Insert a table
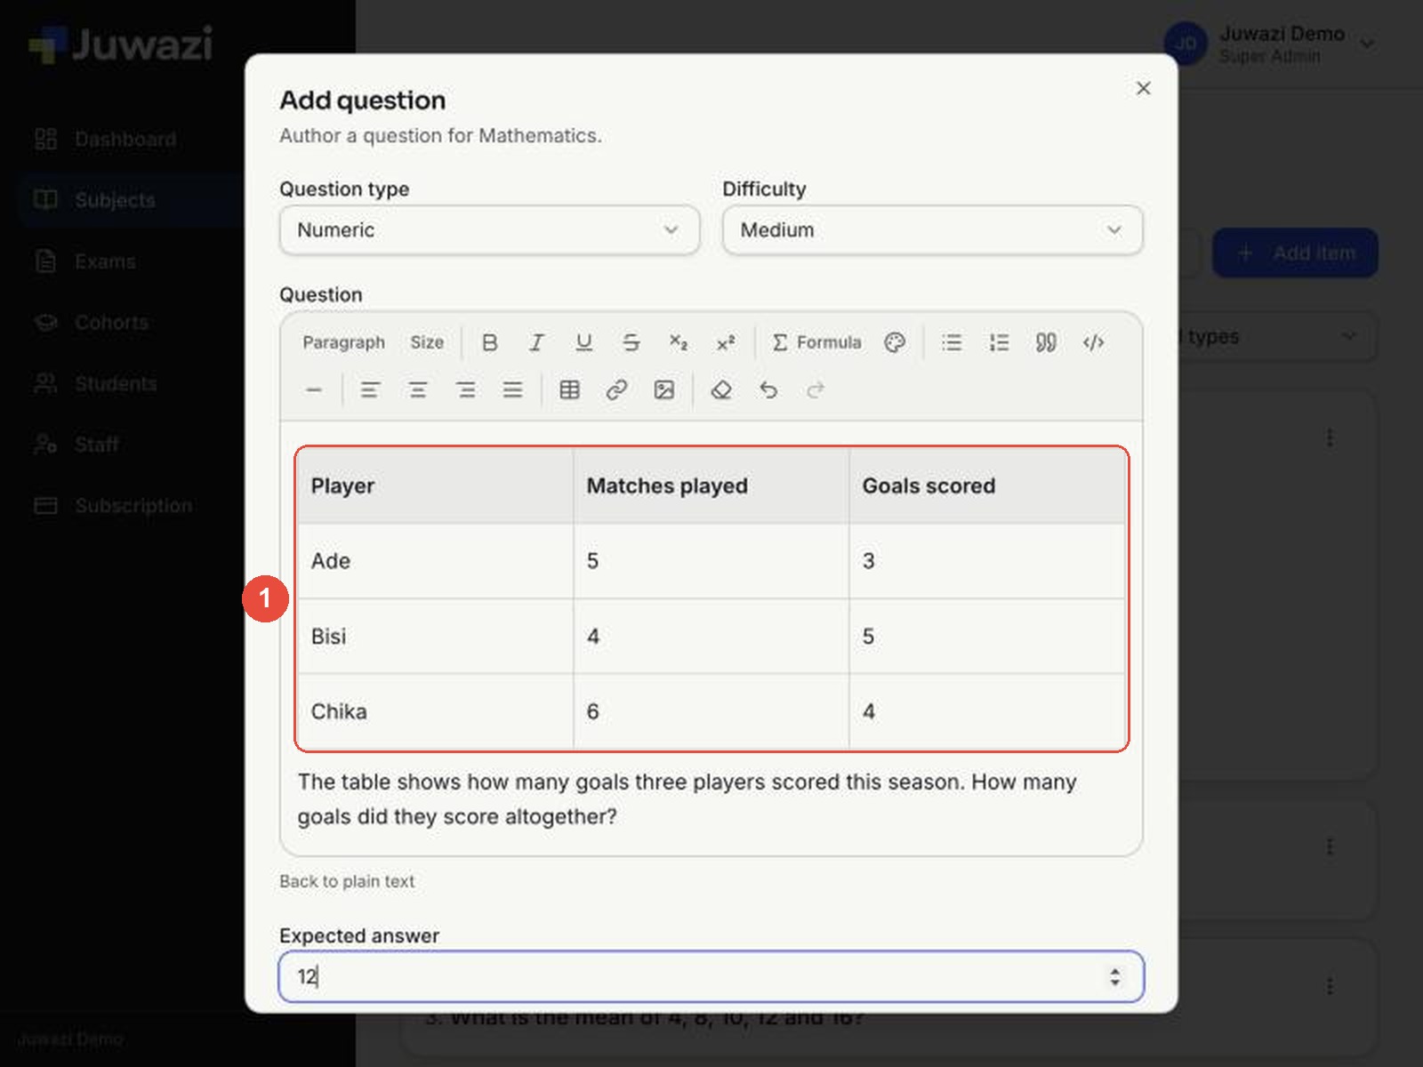 tap(569, 390)
